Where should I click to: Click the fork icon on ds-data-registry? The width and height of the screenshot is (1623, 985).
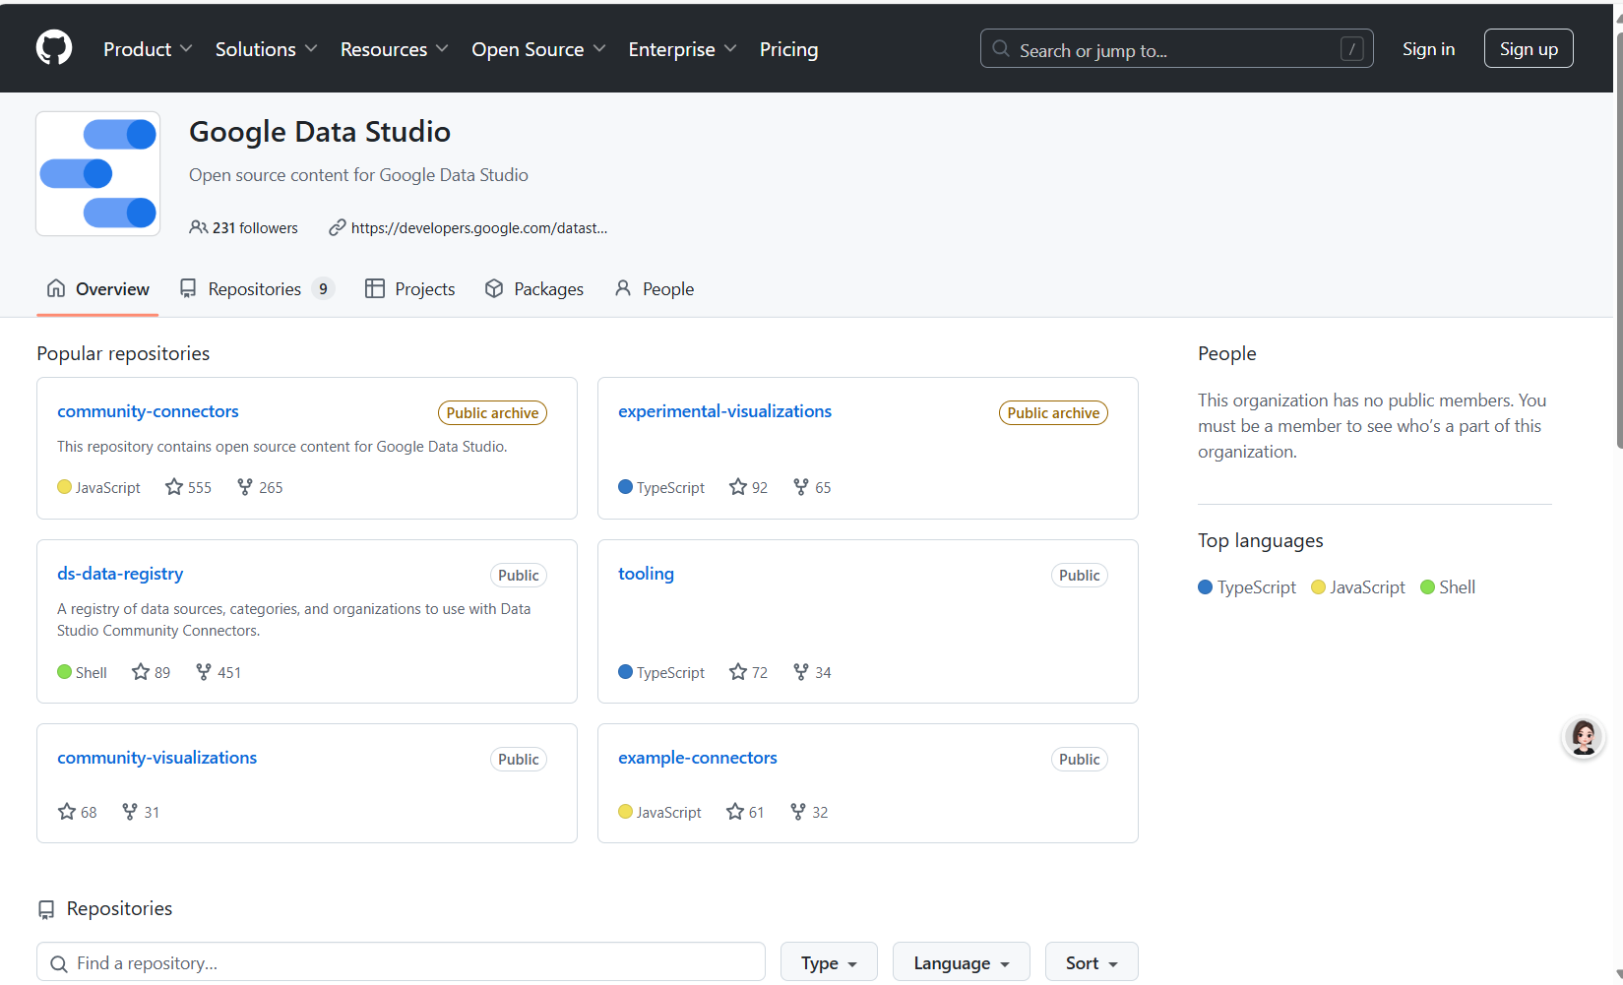tap(204, 672)
